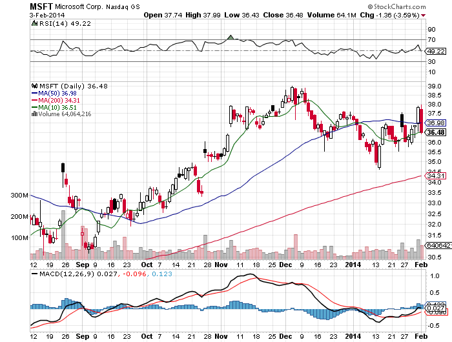The width and height of the screenshot is (452, 342).
Task: Click the 3-Feb-2014 date label
Action: tap(46, 15)
